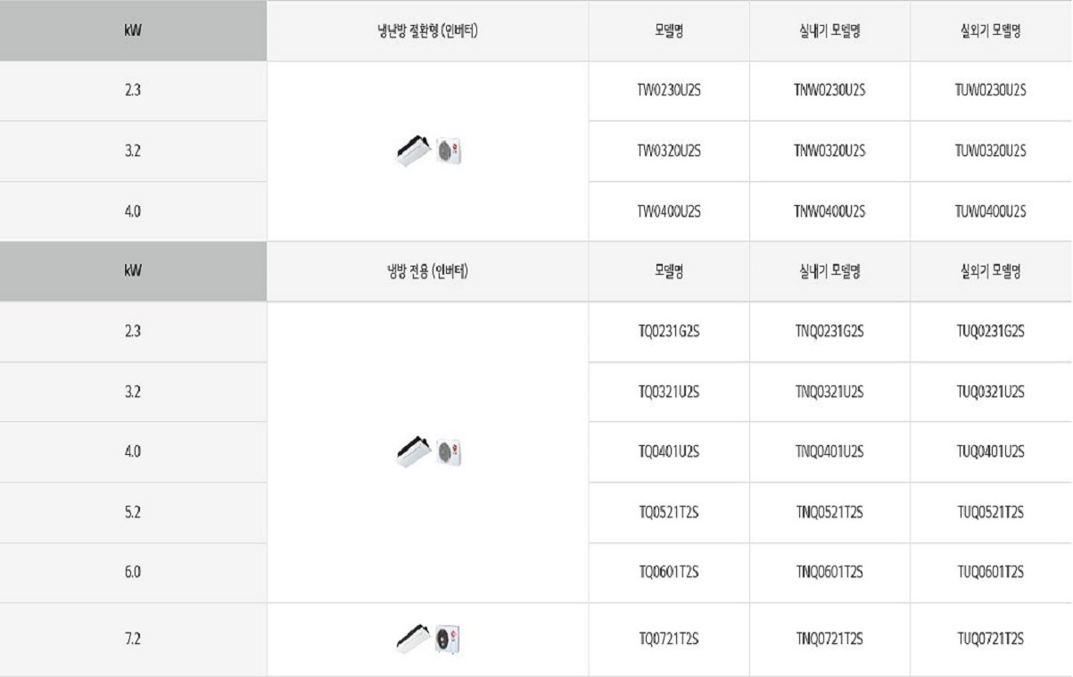Click outdoor unit model TUQ0401U2S
Screen dimensions: 1073x677
(991, 452)
